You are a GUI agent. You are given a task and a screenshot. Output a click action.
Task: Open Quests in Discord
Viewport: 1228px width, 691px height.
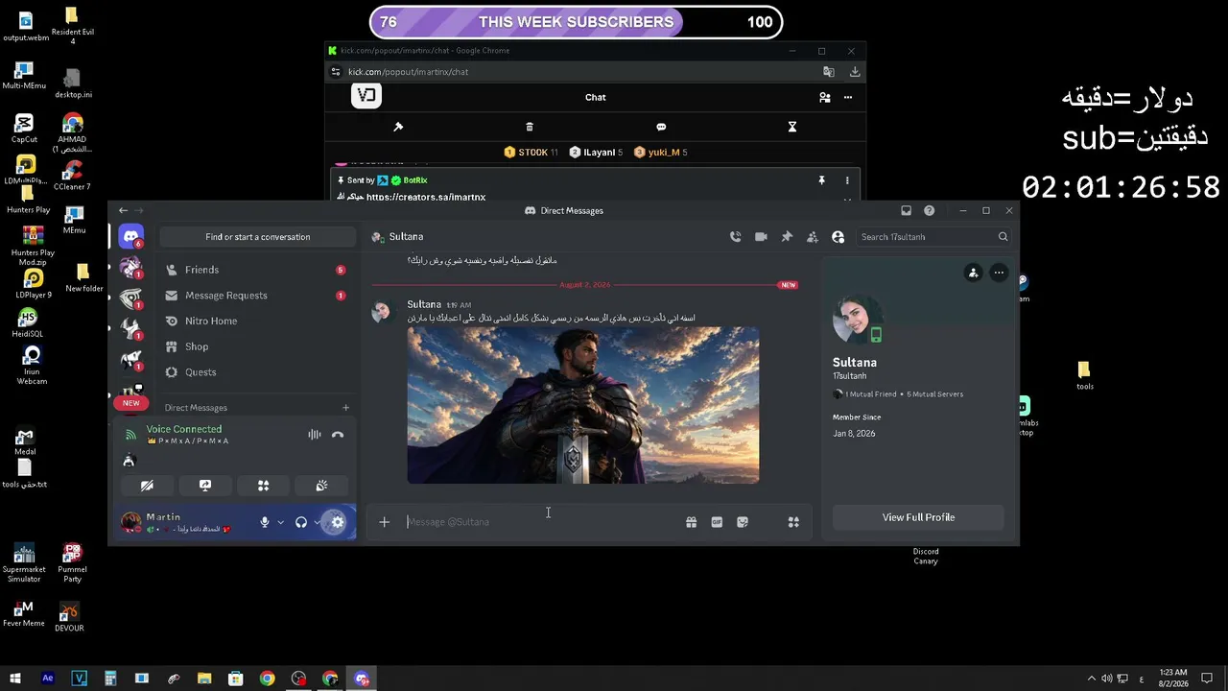point(257,372)
